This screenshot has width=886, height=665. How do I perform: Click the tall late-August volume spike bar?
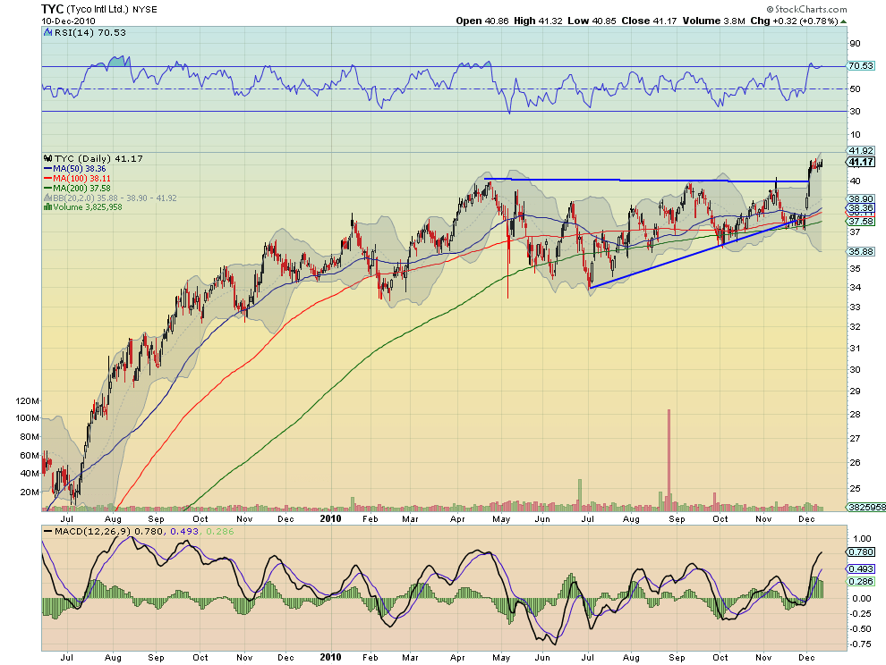(669, 460)
